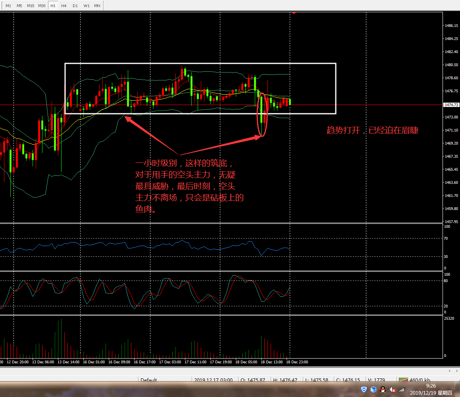Click the tab scroll right arrow
Image resolution: width=460 pixels, height=397 pixels.
pos(456,371)
